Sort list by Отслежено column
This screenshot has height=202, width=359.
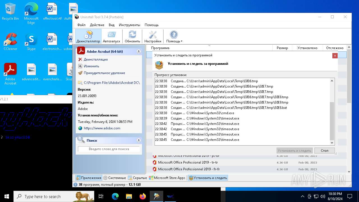pos(335,48)
